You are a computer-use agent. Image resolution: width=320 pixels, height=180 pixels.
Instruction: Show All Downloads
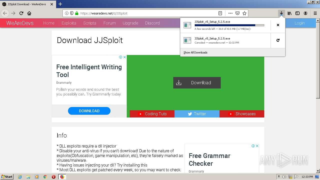195,52
